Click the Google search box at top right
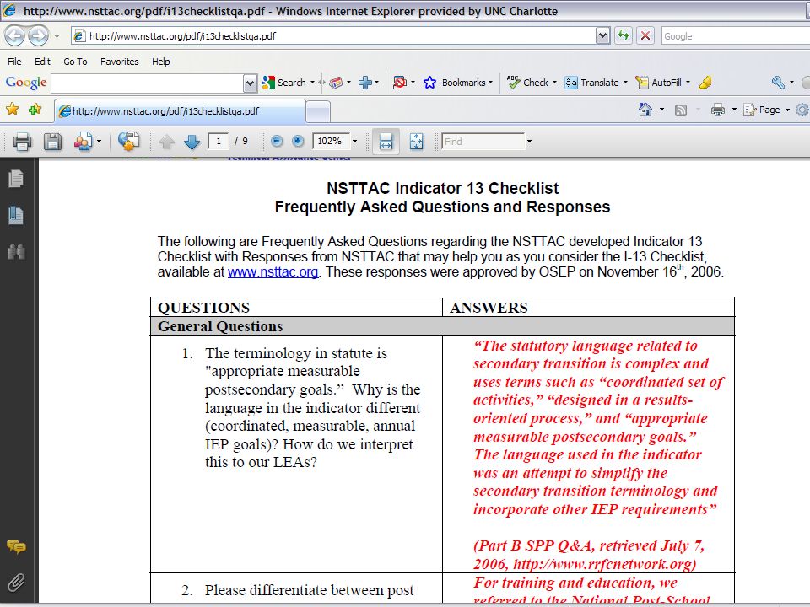This screenshot has height=607, width=810. pos(736,36)
